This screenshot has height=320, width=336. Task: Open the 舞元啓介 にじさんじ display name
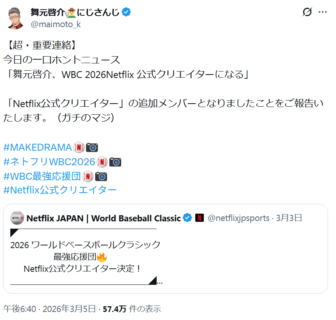76,12
